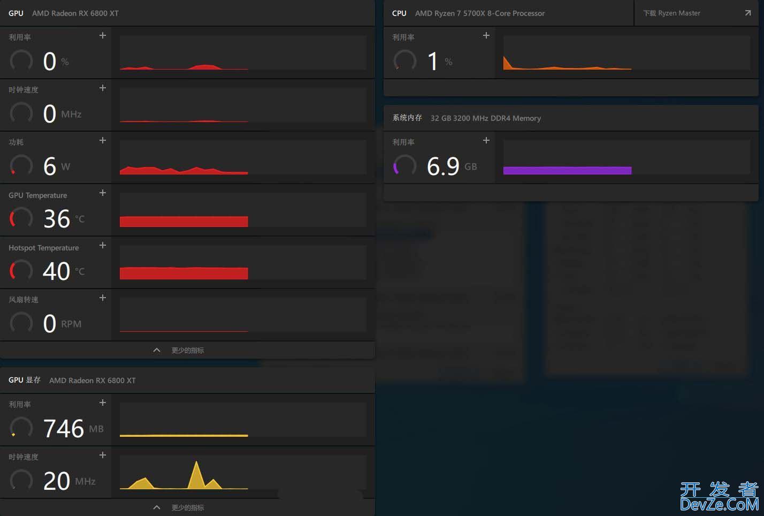Click the system memory purple bar graph
This screenshot has width=764, height=516.
(x=627, y=158)
